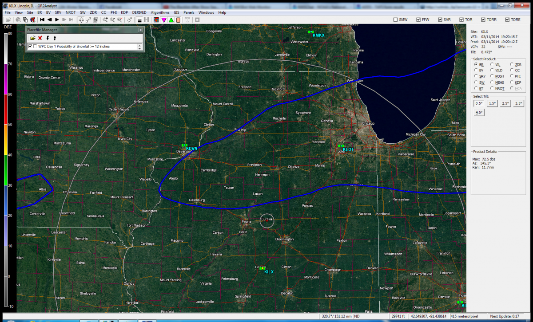This screenshot has width=533, height=322.
Task: Click the zoom out magnifier
Action: (112, 20)
